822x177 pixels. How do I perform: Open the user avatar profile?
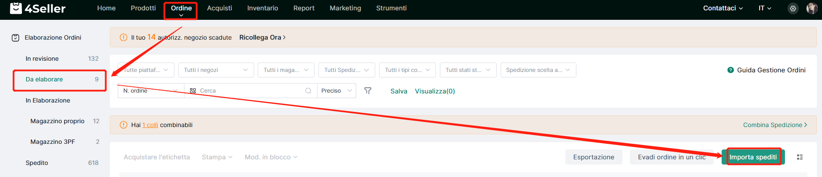point(812,8)
